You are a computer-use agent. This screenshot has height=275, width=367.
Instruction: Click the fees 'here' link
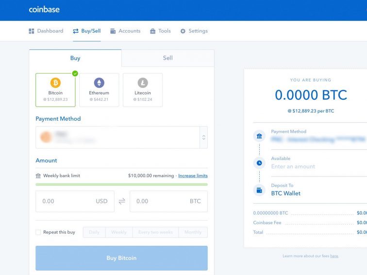334,256
